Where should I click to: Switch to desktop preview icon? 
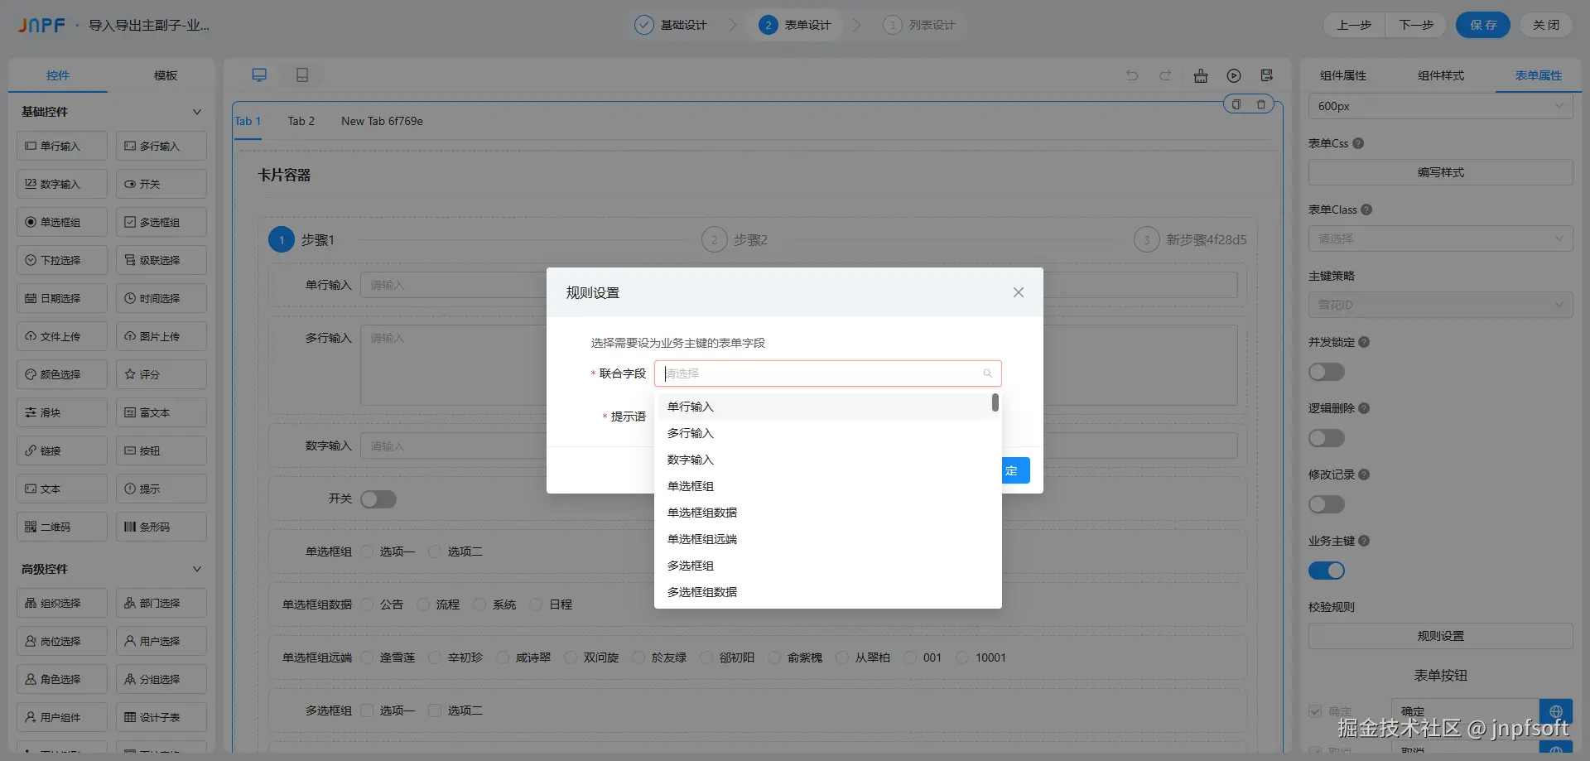pos(259,75)
